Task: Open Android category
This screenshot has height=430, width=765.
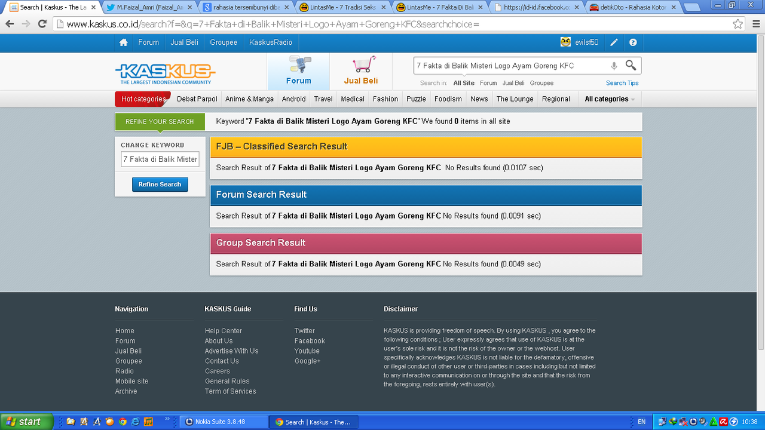Action: pyautogui.click(x=293, y=99)
